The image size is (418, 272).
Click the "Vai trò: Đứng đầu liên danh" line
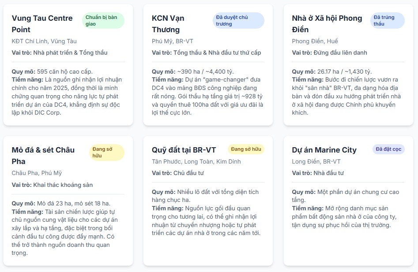tap(329, 52)
